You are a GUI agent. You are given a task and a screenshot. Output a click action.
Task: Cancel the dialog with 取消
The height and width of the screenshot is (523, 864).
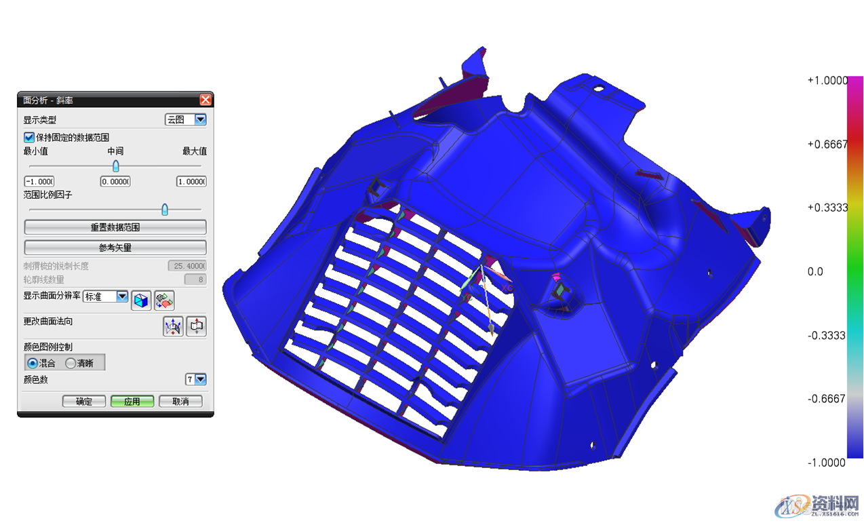click(180, 402)
